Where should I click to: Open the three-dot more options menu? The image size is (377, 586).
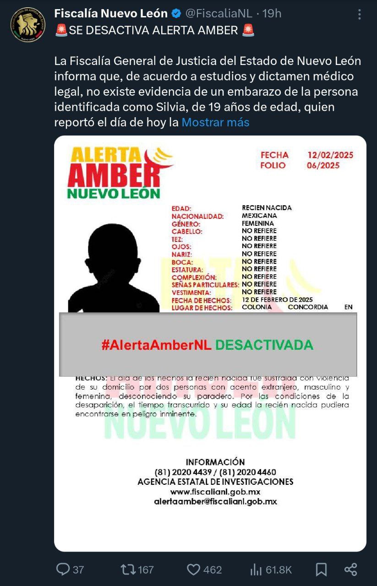point(360,15)
